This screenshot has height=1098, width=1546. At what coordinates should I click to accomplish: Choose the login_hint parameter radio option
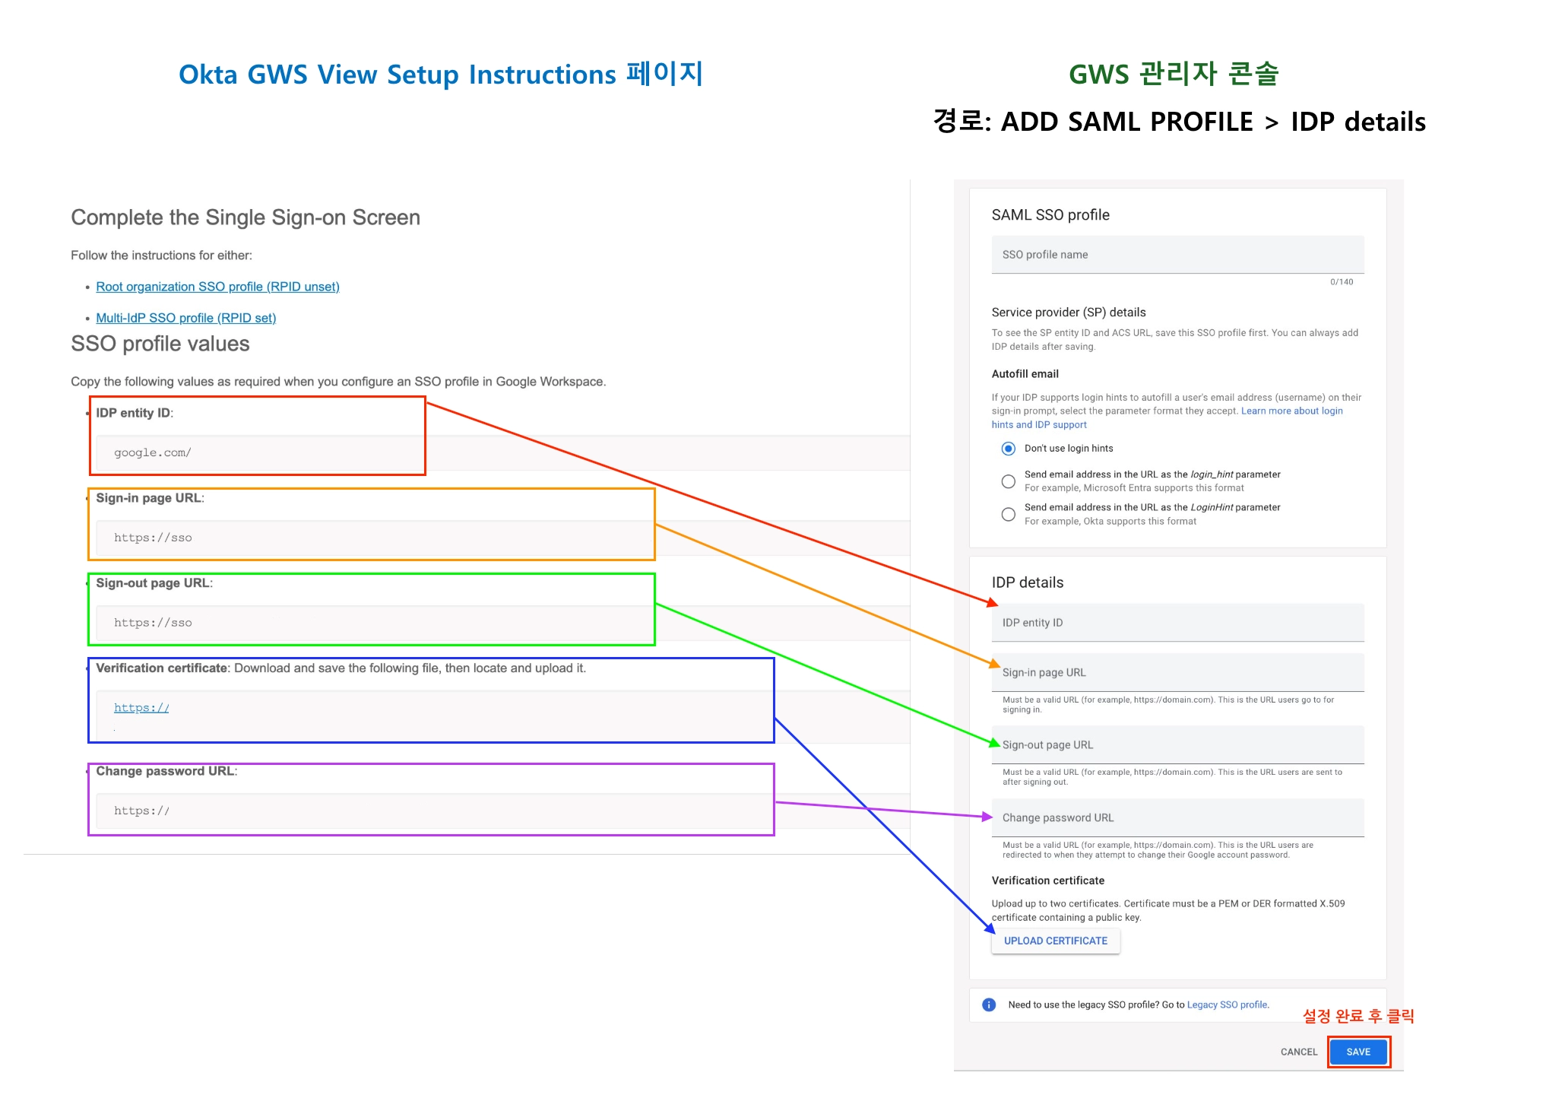coord(1008,481)
